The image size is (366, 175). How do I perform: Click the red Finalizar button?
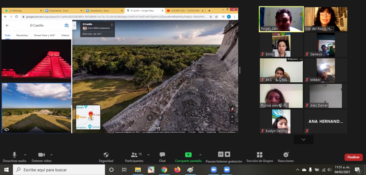pyautogui.click(x=353, y=157)
